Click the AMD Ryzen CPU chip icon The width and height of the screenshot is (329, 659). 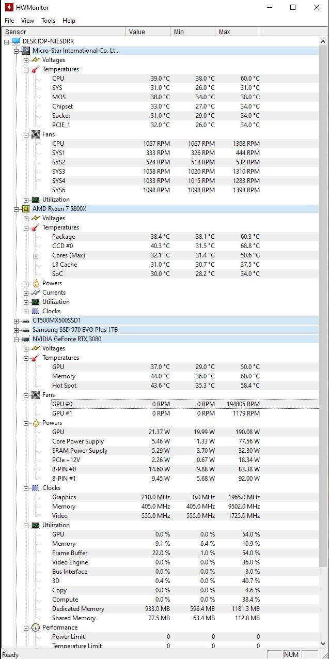click(x=25, y=209)
